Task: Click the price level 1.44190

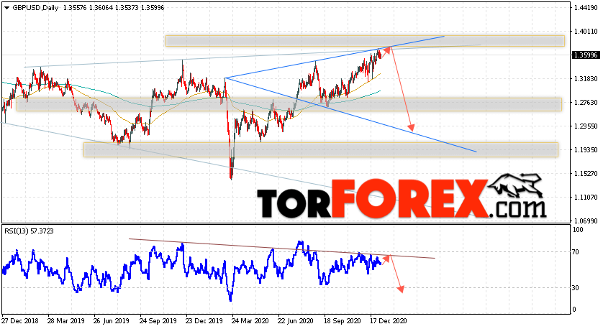Action: (586, 8)
